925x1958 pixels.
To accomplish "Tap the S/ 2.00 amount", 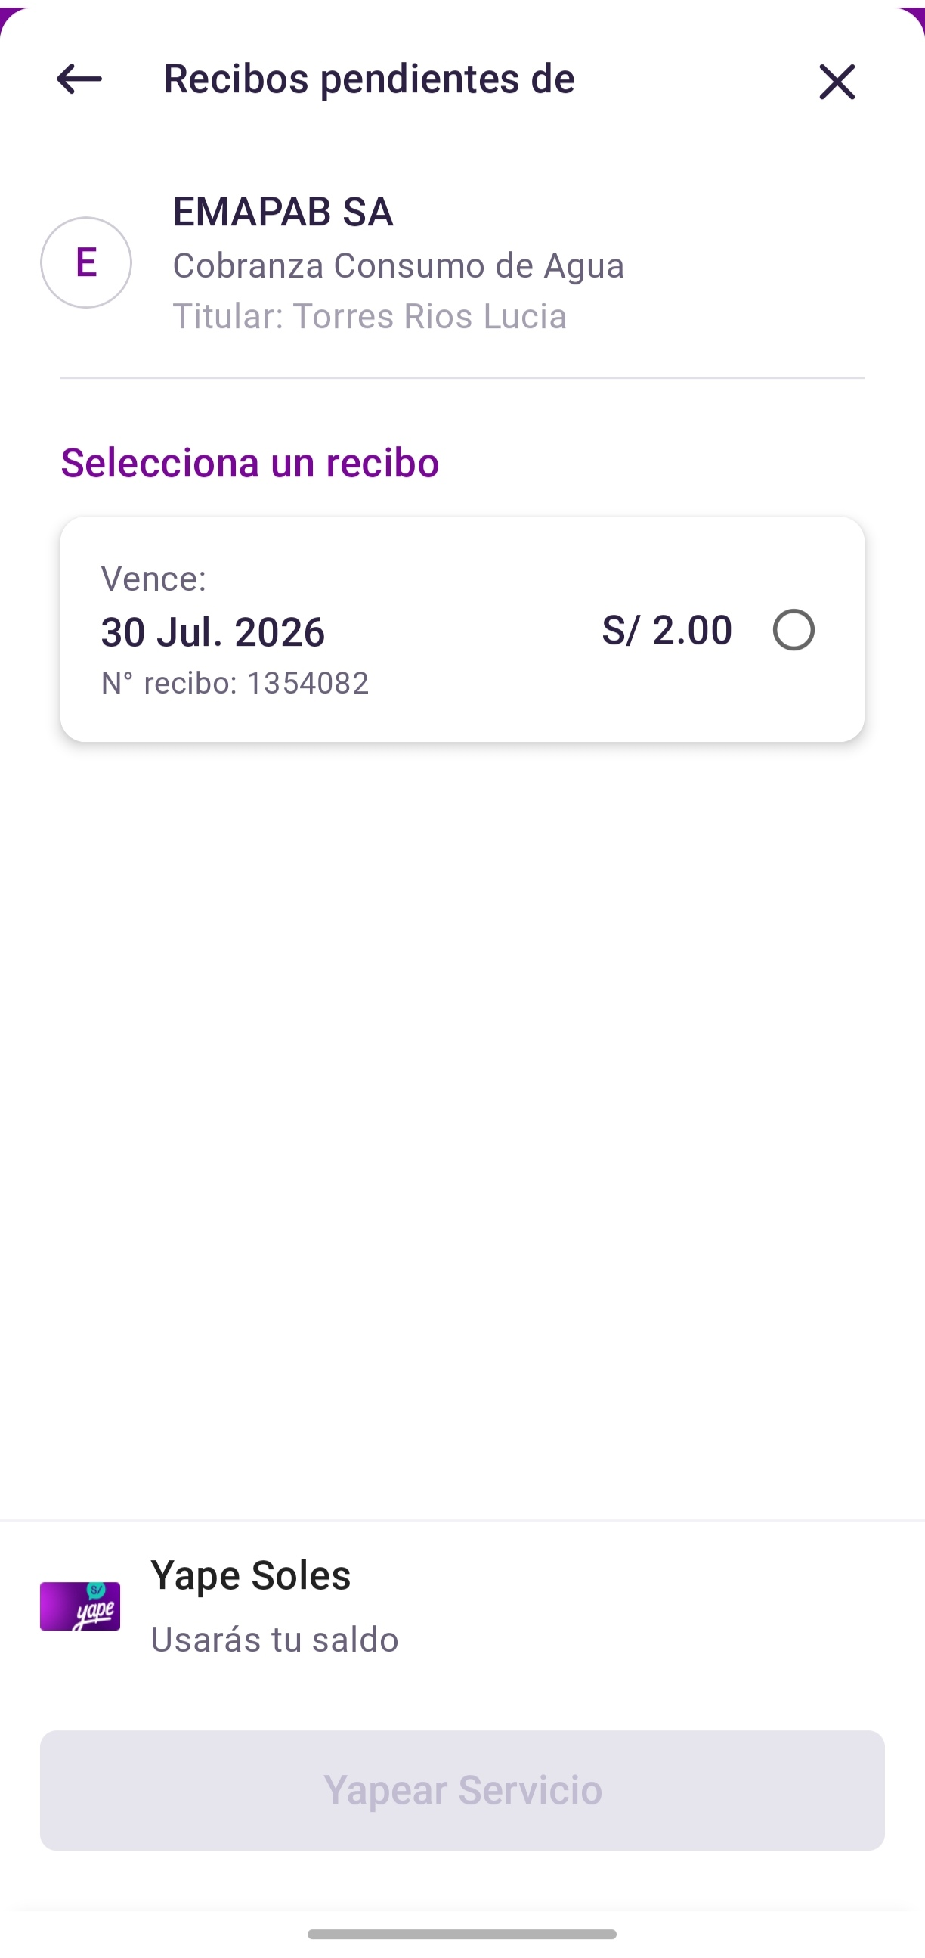I will click(x=667, y=629).
